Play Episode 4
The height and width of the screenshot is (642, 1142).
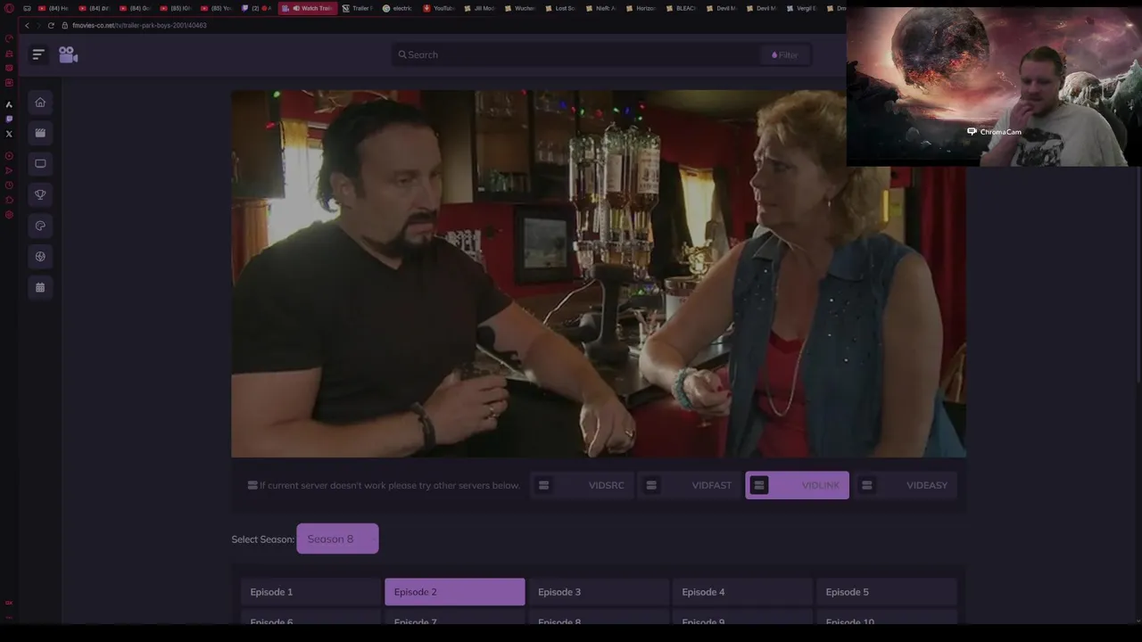coord(742,592)
